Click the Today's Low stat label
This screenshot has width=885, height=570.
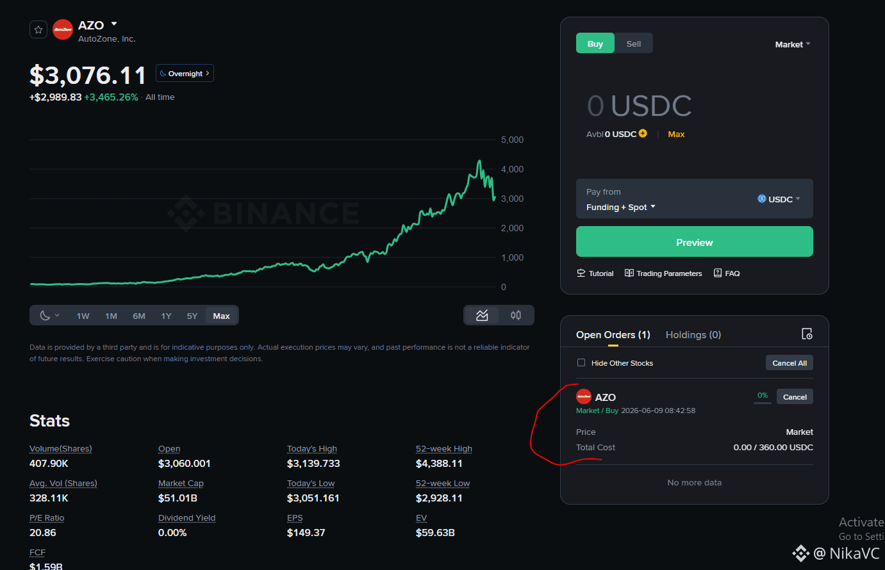(311, 483)
